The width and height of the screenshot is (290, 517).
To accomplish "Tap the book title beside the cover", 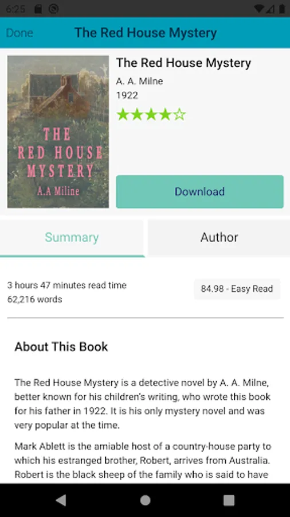I will coord(183,63).
